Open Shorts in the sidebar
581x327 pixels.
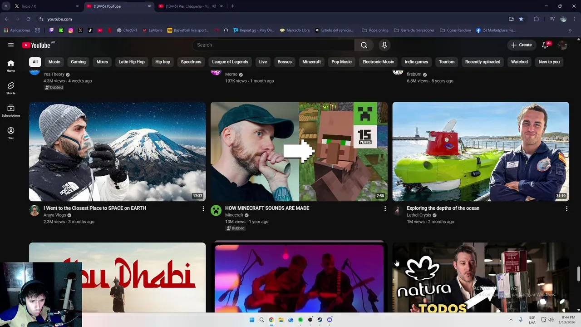pos(11,88)
